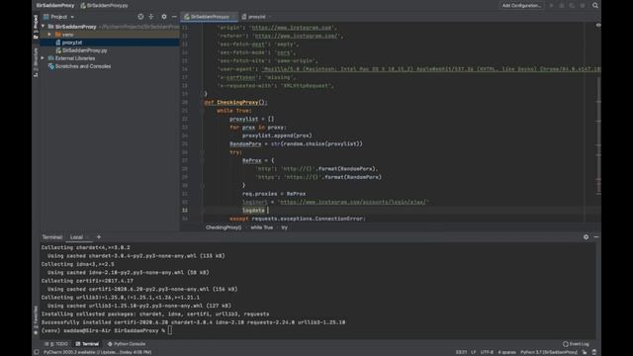Screen dimensions: 633x356
Task: Open the TODO tool window
Action: [56, 344]
